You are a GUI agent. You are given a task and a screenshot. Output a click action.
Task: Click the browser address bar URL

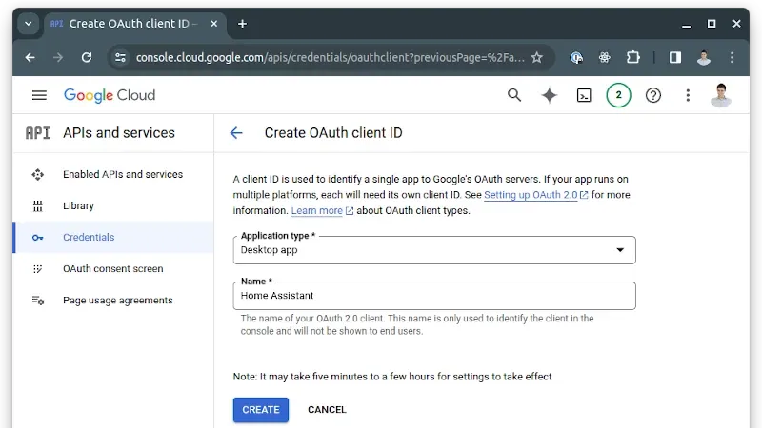click(x=330, y=58)
